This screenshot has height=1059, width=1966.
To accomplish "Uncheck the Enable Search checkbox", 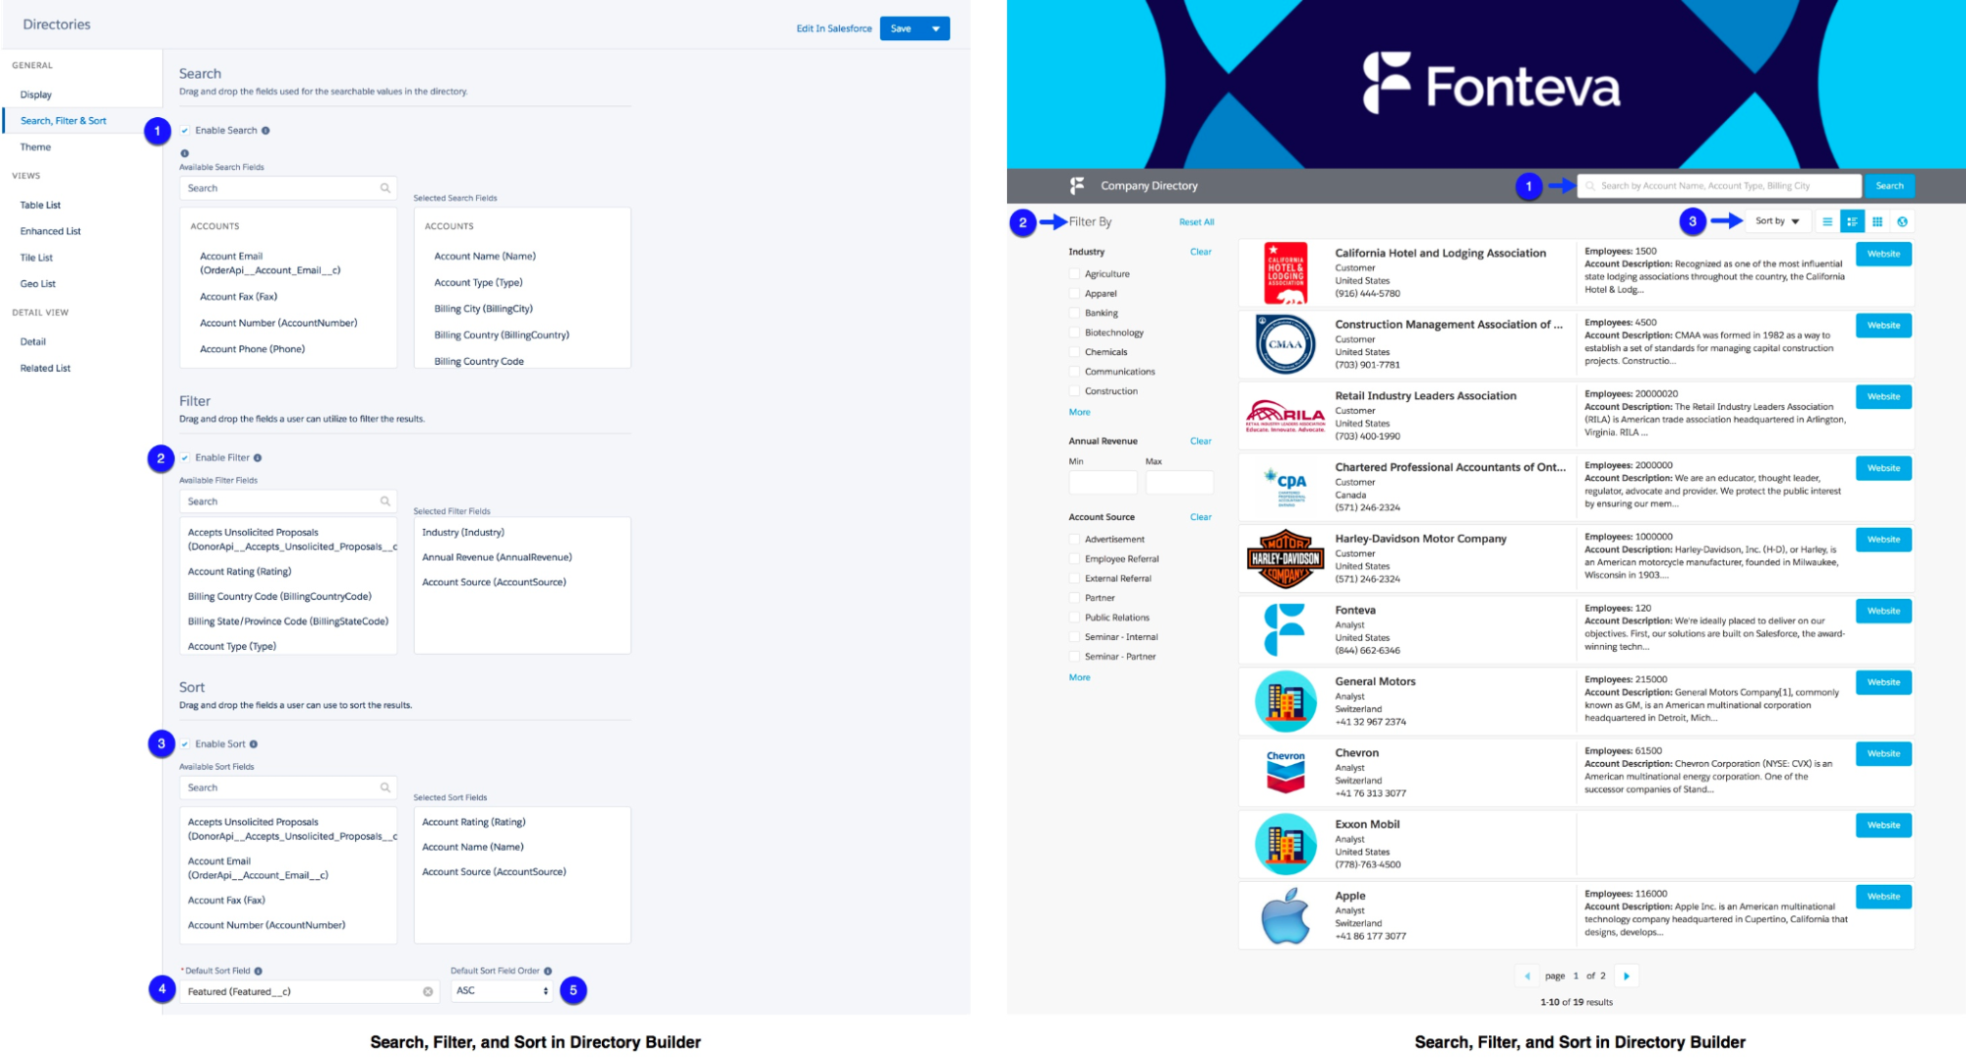I will click(185, 130).
